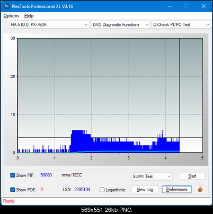213x214 pixels.
Task: Click the POF value 0
Action: click(42, 190)
